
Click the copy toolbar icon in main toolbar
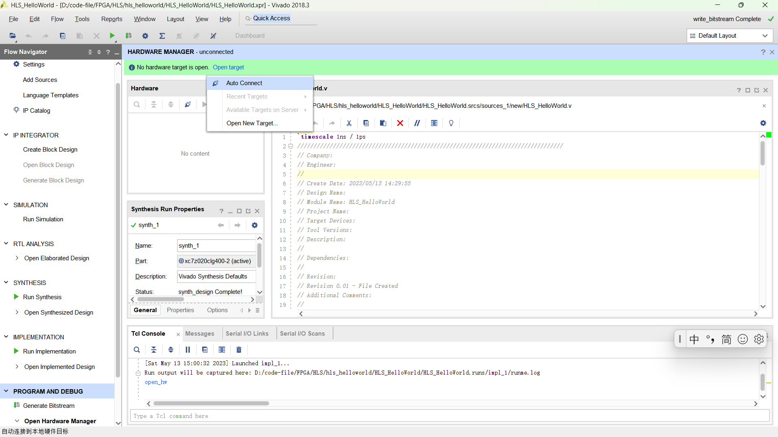point(62,36)
